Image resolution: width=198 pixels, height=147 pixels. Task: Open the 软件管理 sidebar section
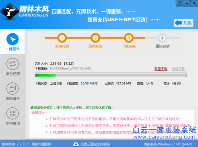12,116
